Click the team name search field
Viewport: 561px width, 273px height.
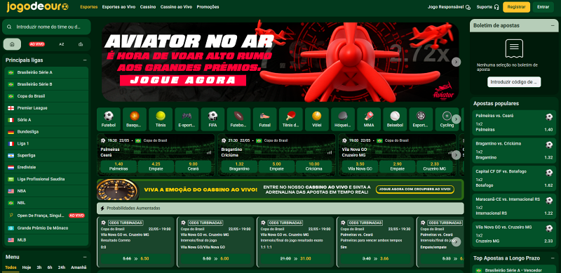pos(46,27)
